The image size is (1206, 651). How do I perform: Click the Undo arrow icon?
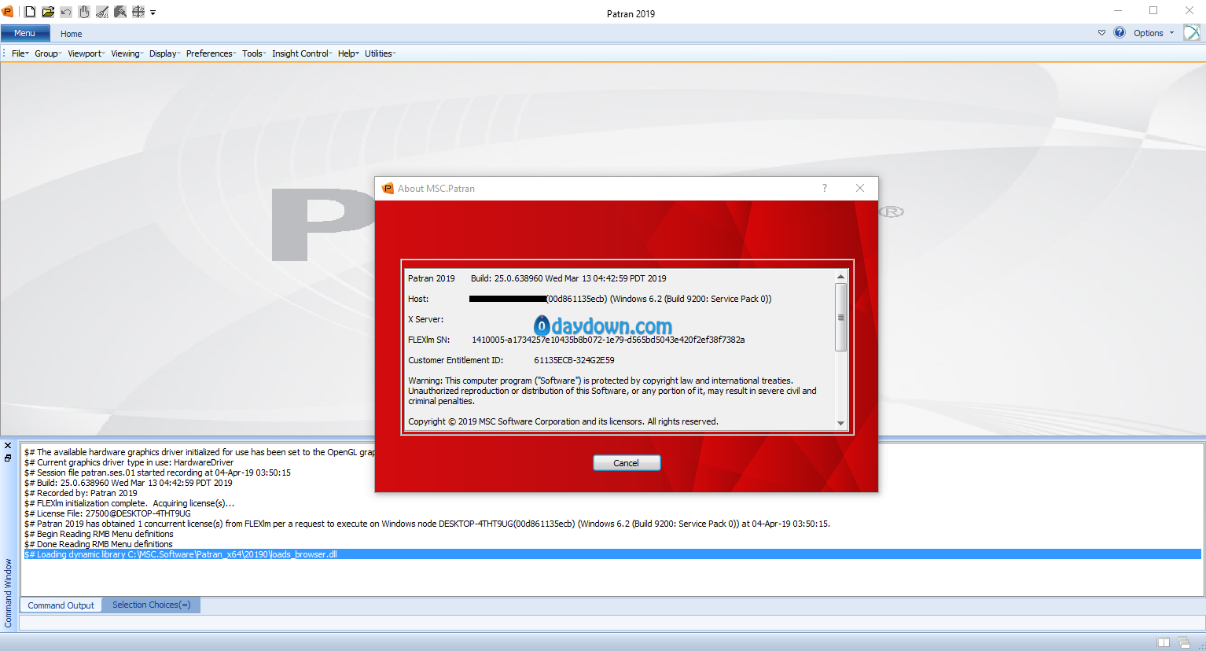click(x=66, y=12)
